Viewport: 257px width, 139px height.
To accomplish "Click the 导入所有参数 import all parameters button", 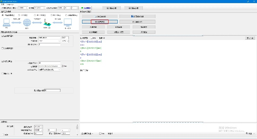I will 111,8.
